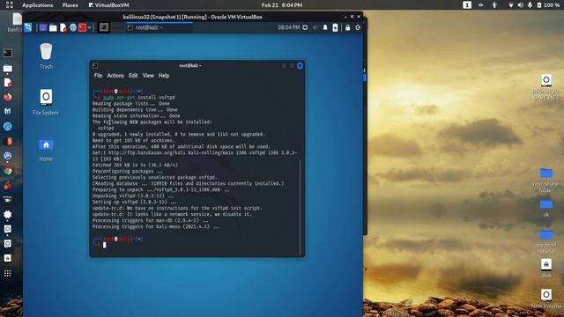Close the root@kali terminal window
This screenshot has height=317, width=564.
pyautogui.click(x=300, y=65)
